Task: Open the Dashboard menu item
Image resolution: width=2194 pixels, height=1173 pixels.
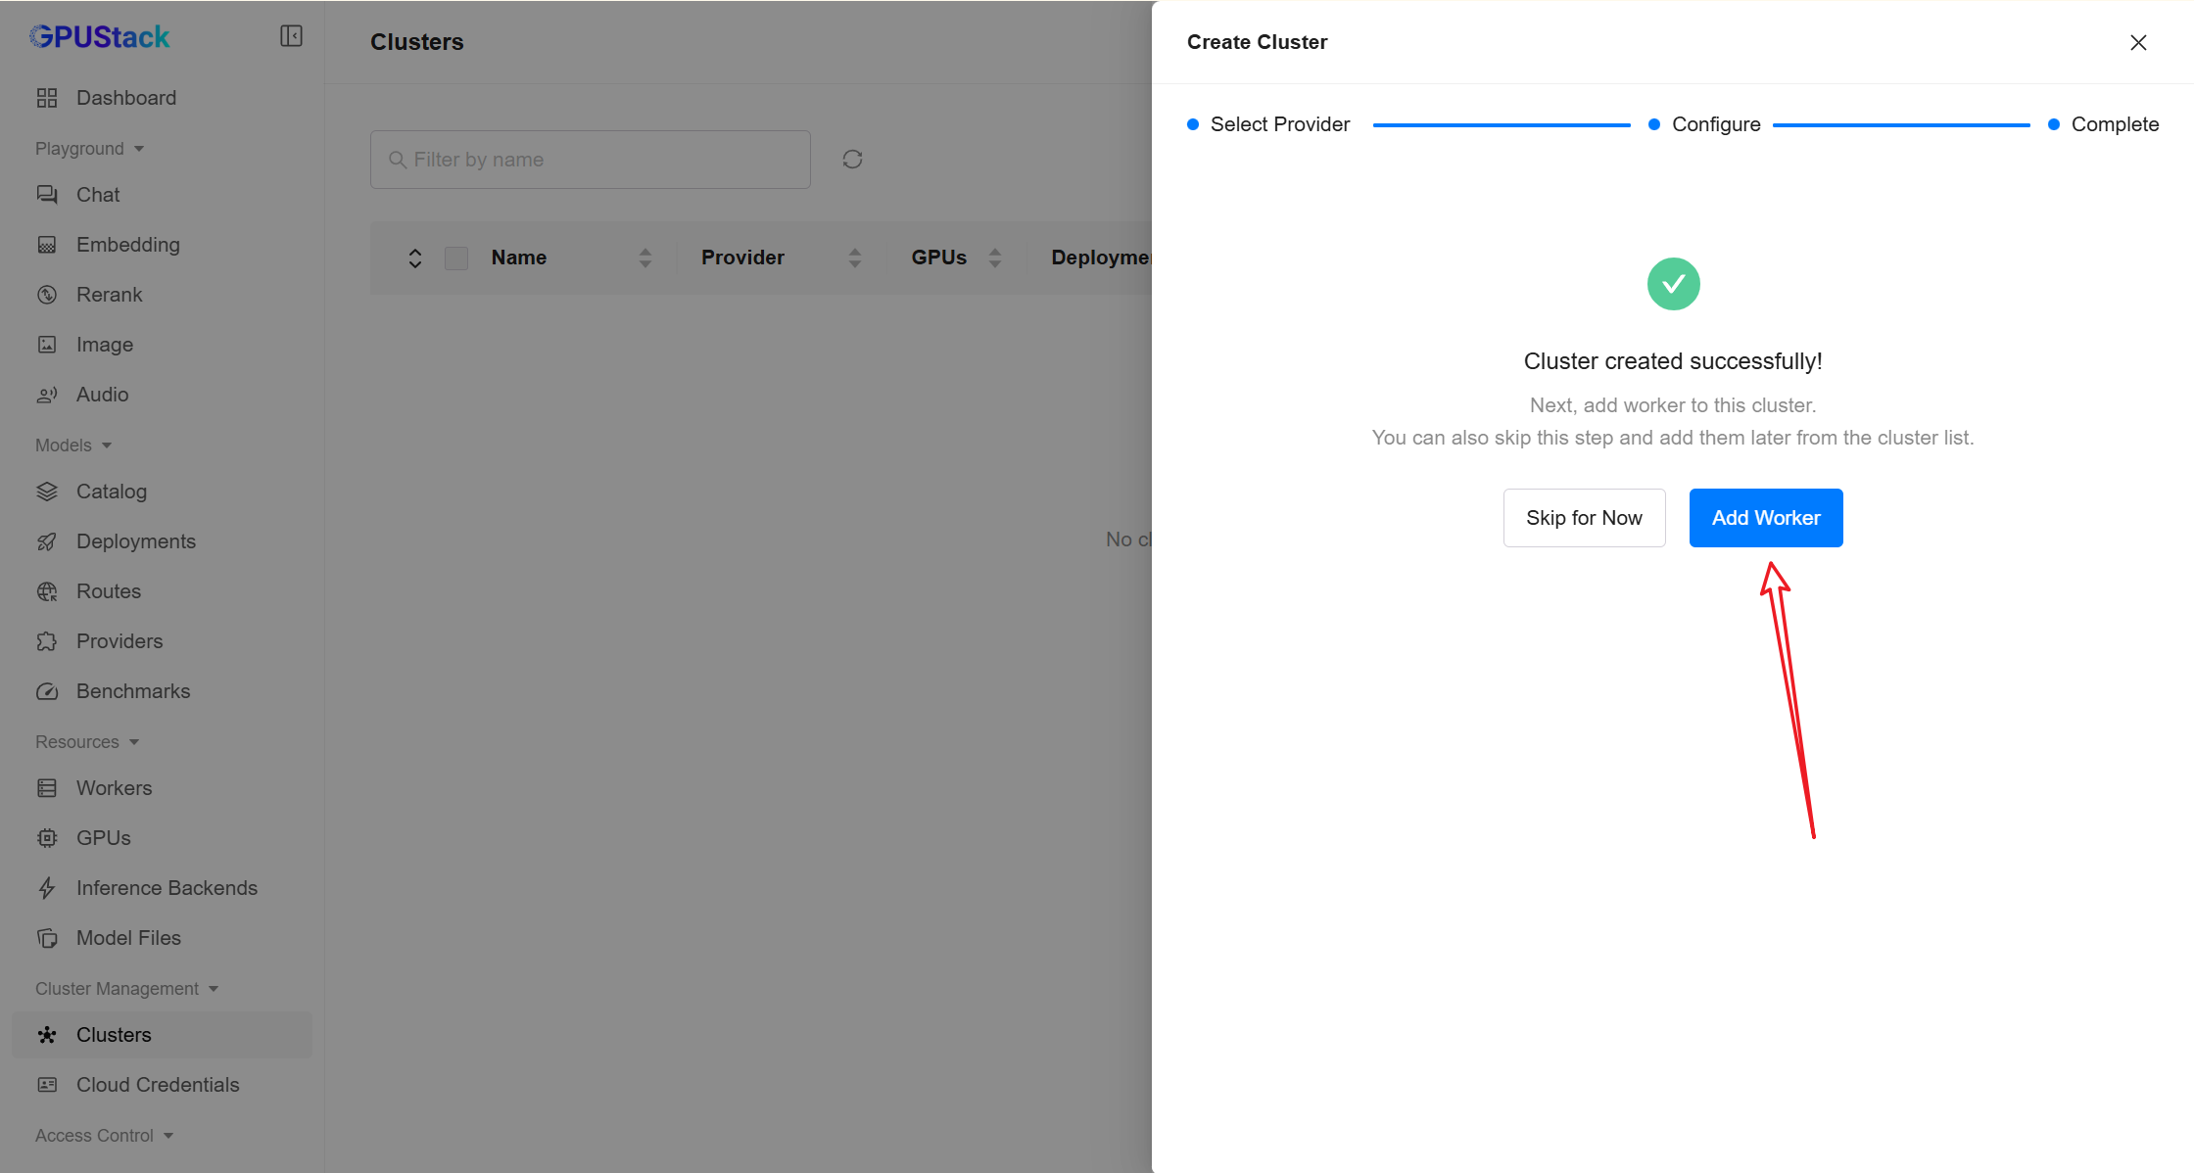Action: pyautogui.click(x=125, y=98)
